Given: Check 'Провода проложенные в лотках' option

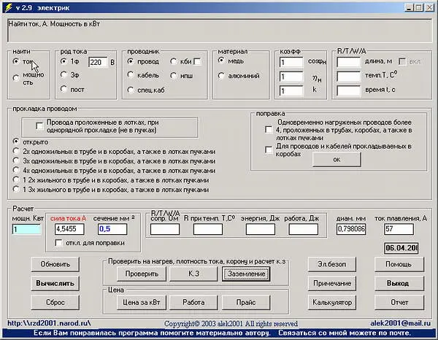Looking at the screenshot, I should 39,125.
